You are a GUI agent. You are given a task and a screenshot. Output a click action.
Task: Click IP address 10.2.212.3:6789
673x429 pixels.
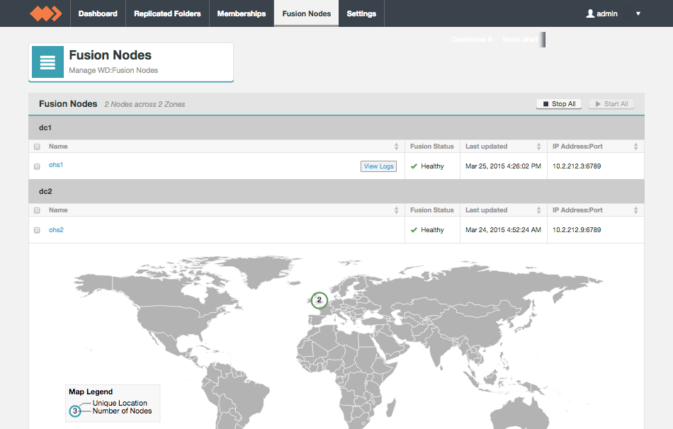(x=577, y=166)
